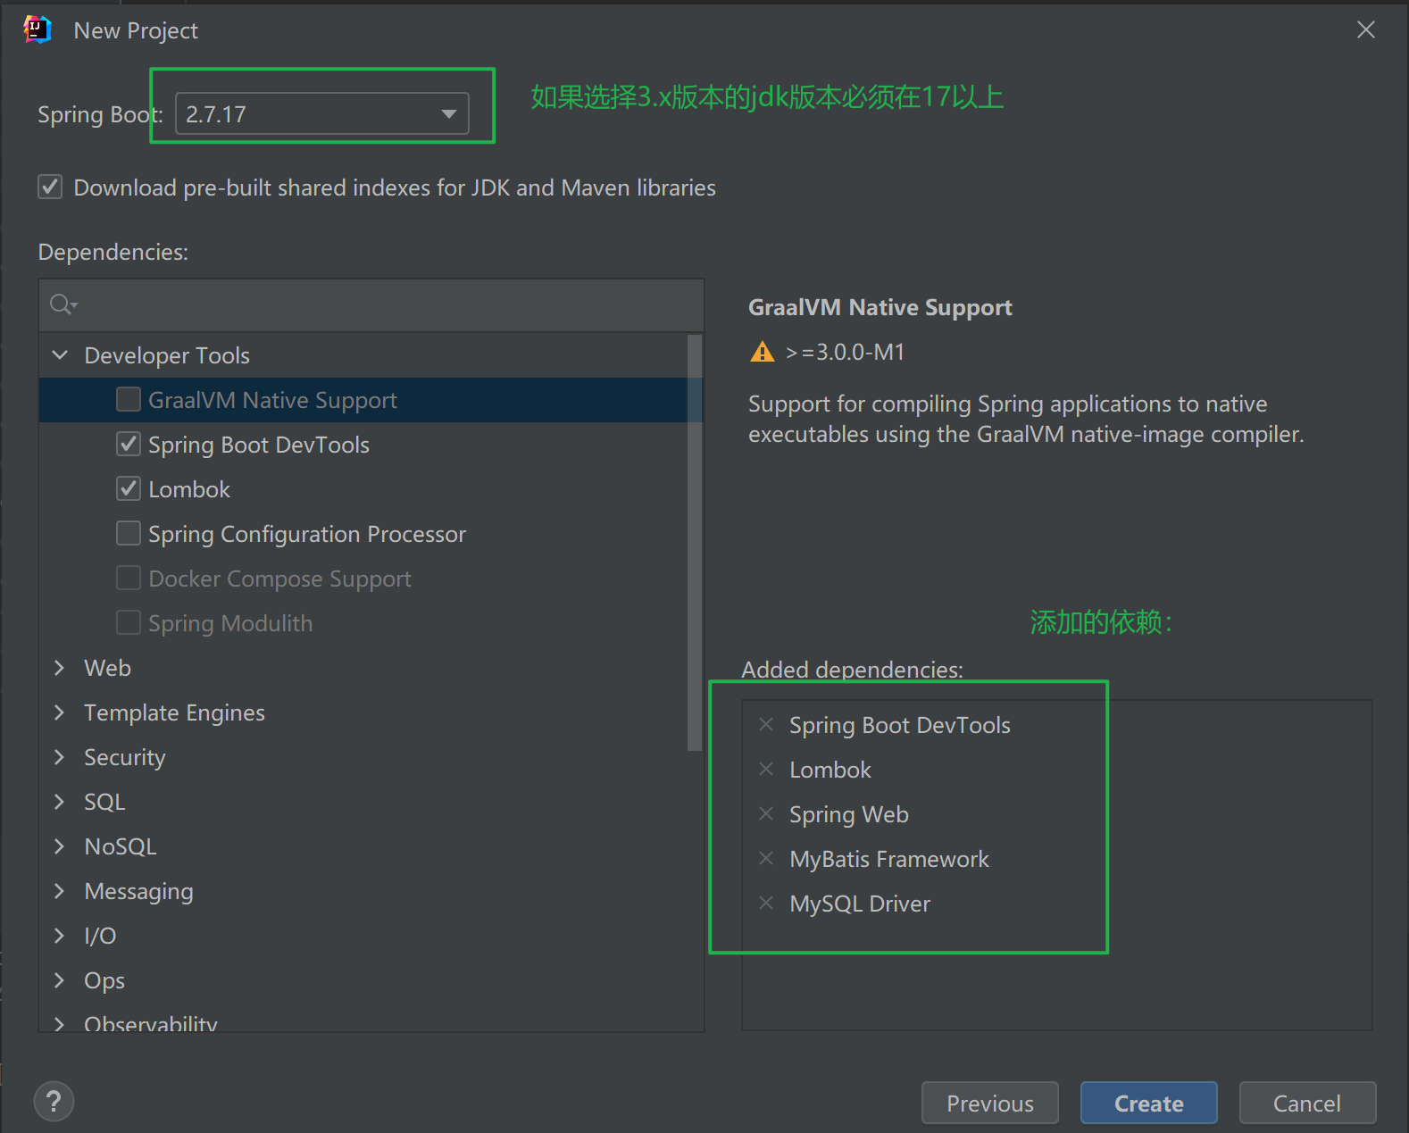Check Spring Configuration Processor
1409x1133 pixels.
coord(129,533)
